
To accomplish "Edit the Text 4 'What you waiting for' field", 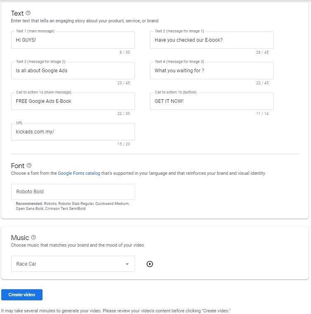I will point(212,71).
